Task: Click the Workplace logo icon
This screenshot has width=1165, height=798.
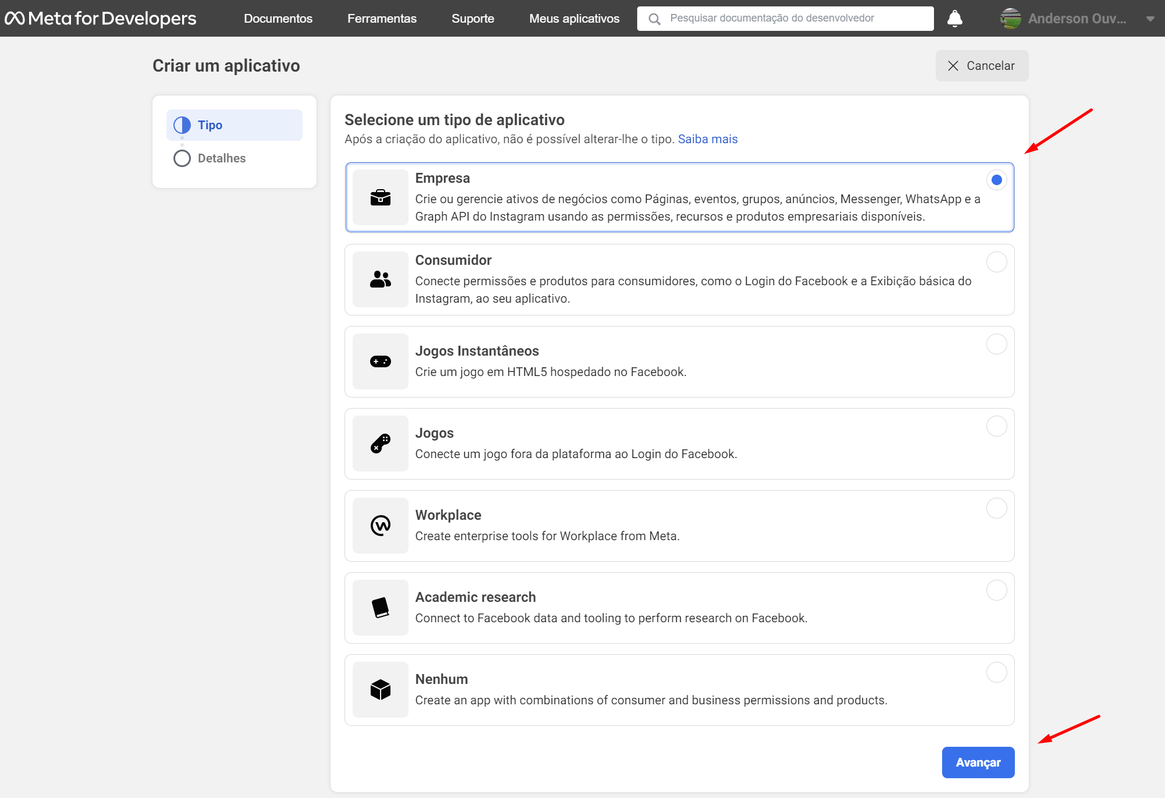Action: [381, 526]
